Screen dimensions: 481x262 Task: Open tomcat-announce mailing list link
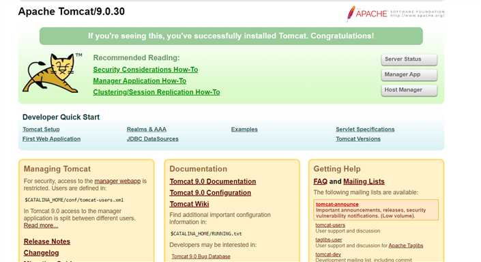pos(337,204)
